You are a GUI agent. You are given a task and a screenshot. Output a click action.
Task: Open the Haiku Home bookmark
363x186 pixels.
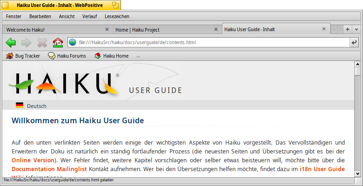pyautogui.click(x=111, y=56)
